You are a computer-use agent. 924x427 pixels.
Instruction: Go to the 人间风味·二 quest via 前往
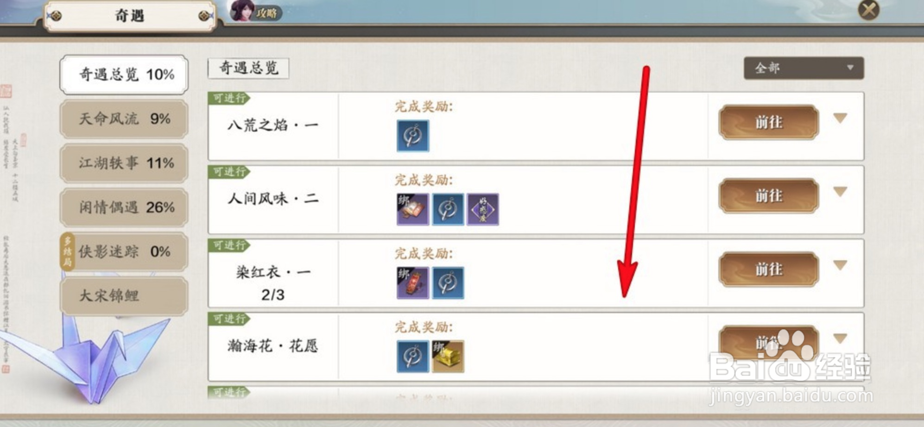[769, 196]
